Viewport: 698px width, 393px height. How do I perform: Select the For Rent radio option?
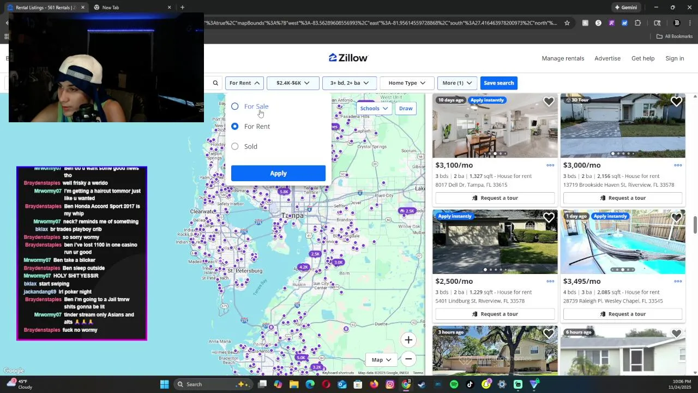(235, 126)
